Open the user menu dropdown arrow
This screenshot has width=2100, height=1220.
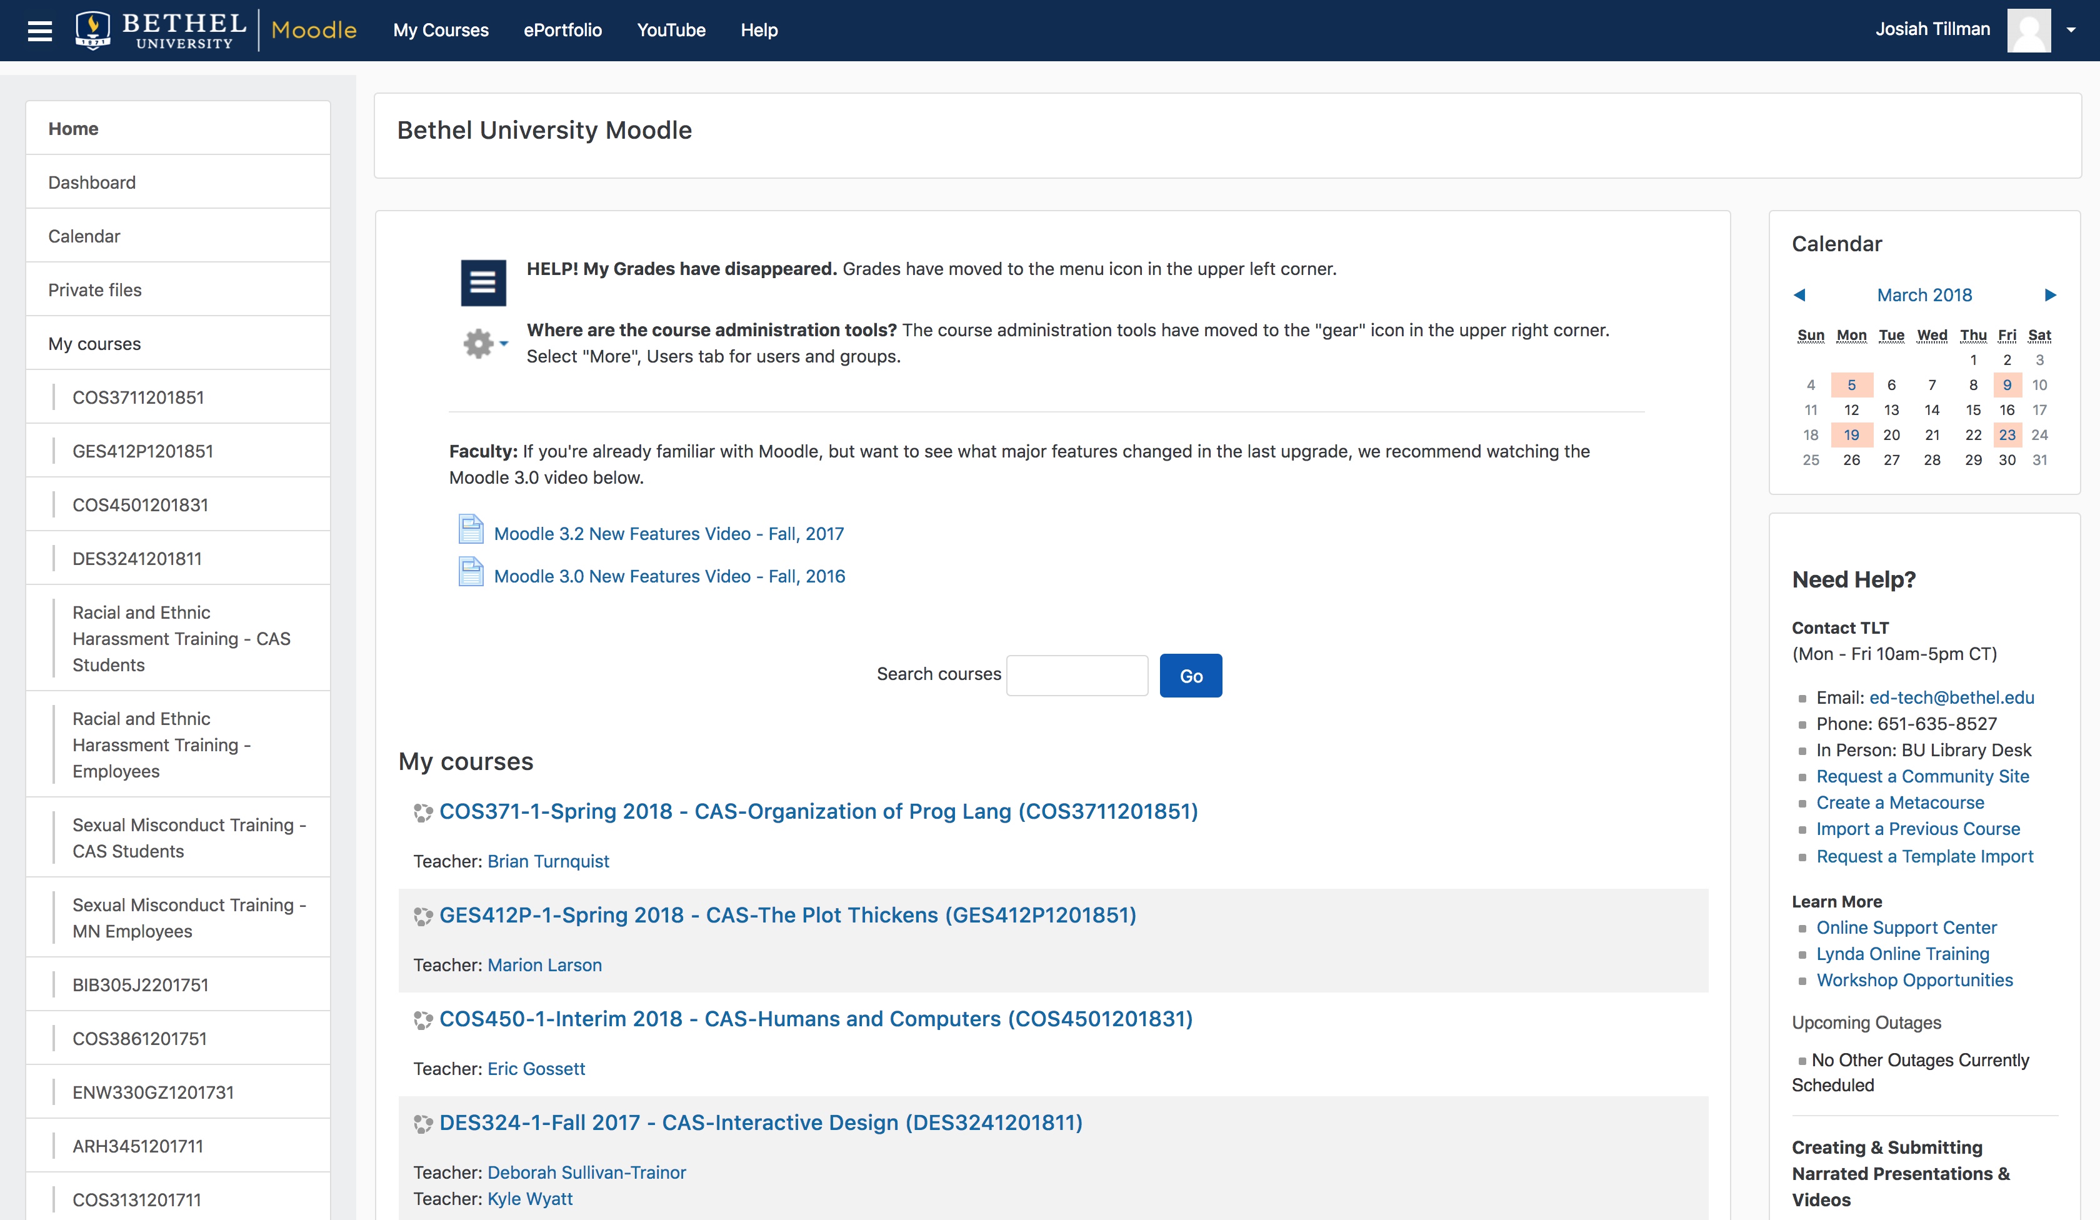(x=2071, y=30)
